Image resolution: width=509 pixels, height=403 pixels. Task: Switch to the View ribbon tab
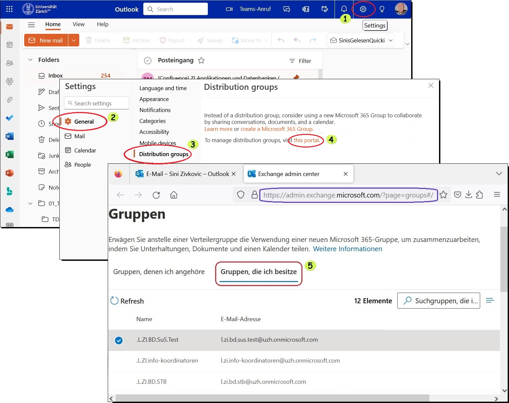point(79,24)
